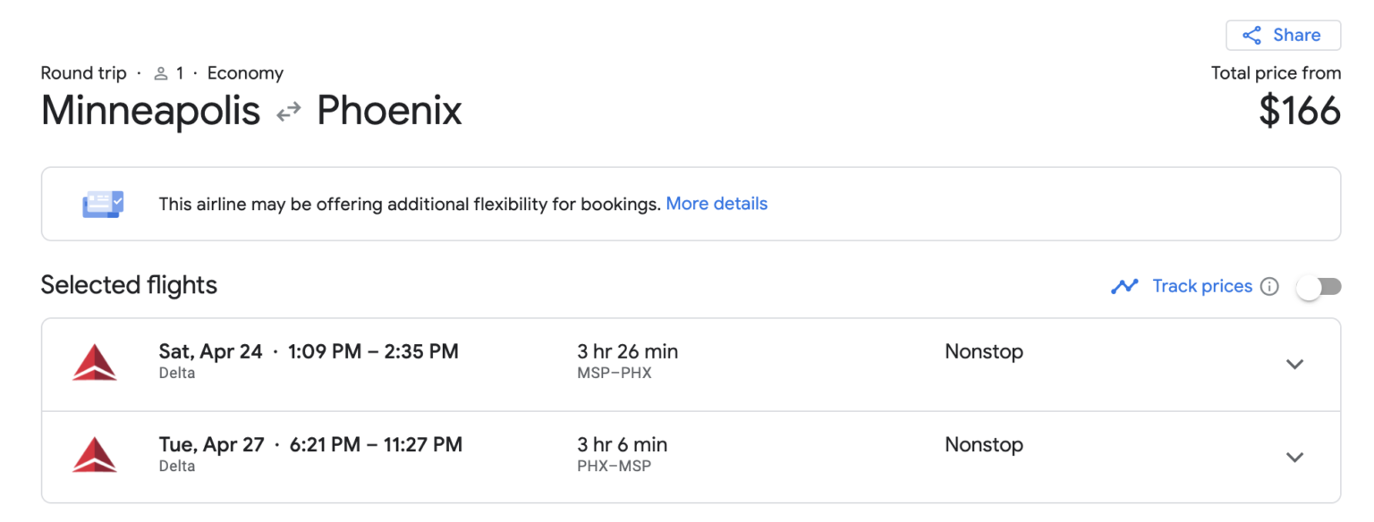Open More details about booking flexibility
Screen dimensions: 1374x522
coord(716,203)
